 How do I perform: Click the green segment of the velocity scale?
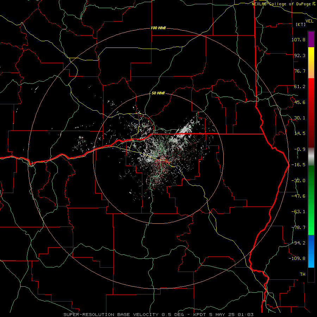[x=311, y=200]
